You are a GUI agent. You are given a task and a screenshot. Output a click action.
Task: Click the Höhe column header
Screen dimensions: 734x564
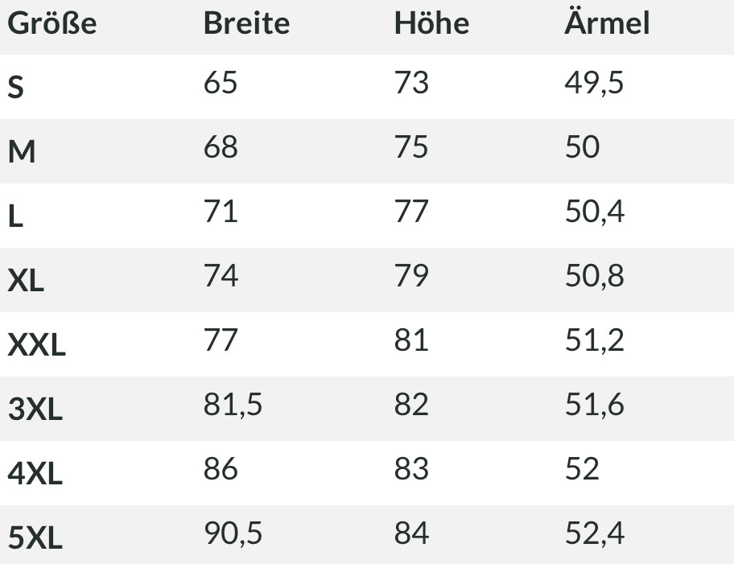pos(431,23)
